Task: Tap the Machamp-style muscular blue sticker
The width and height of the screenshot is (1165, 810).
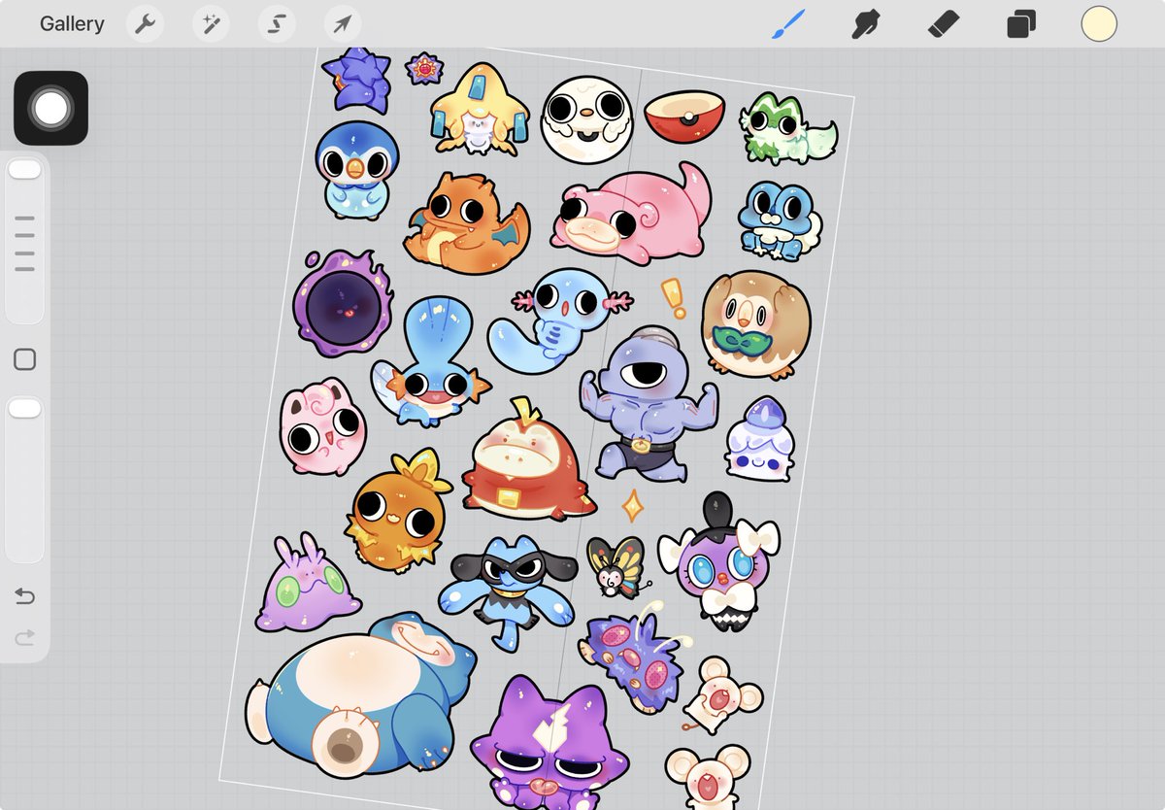Action: coord(649,402)
